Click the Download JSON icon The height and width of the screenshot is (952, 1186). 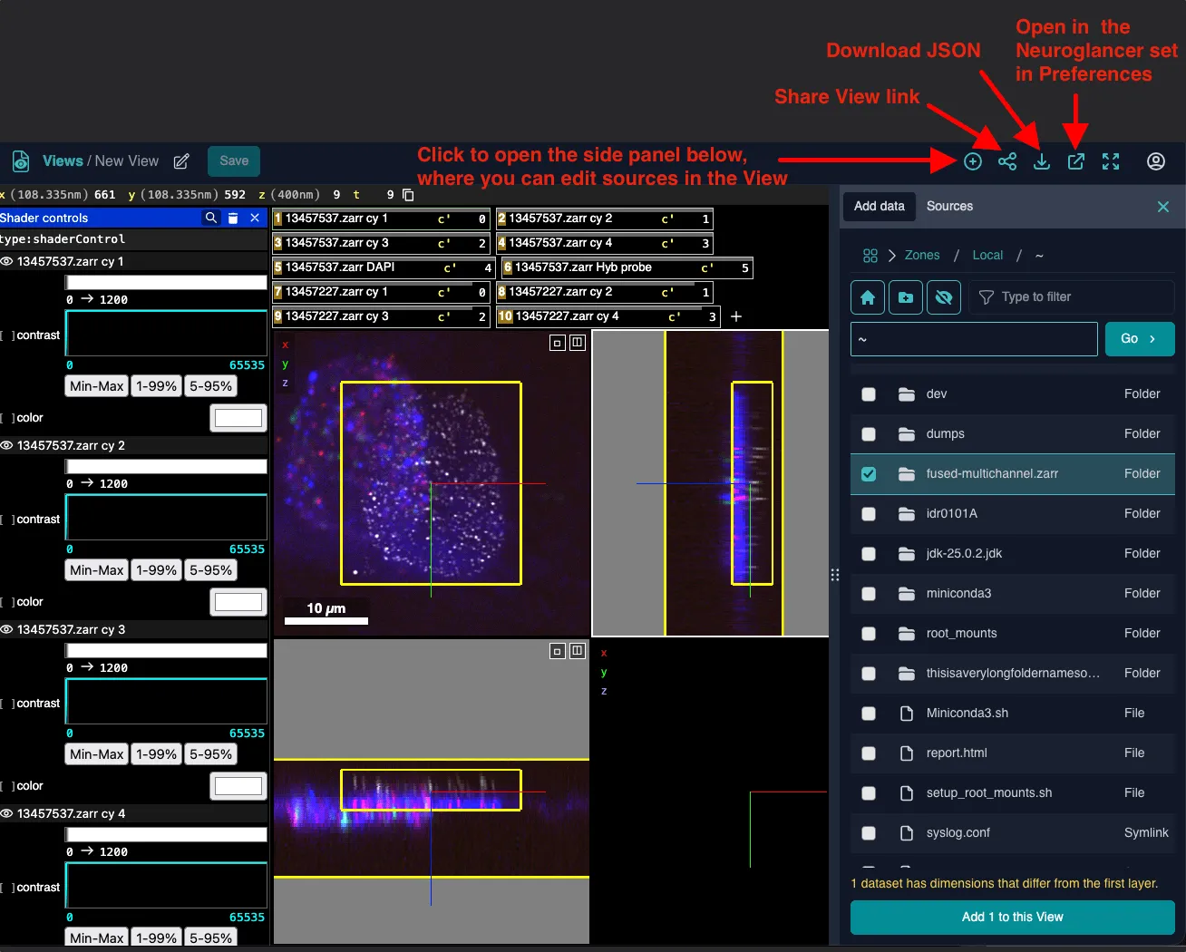coord(1042,161)
